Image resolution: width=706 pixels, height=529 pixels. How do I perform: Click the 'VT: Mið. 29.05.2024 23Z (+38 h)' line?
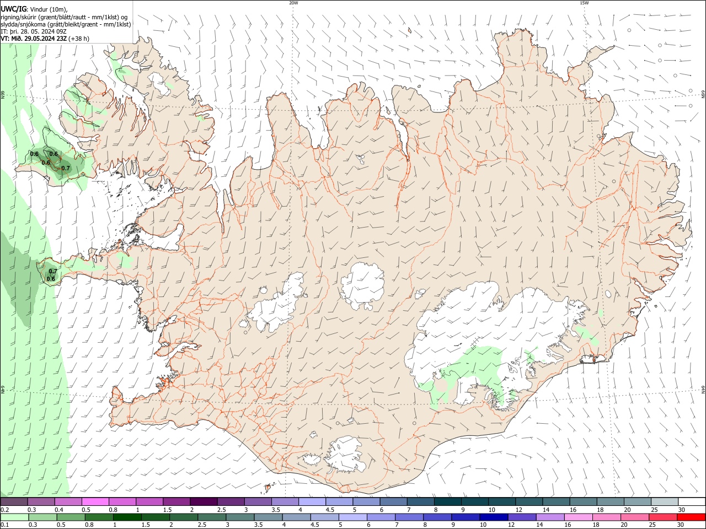45,39
